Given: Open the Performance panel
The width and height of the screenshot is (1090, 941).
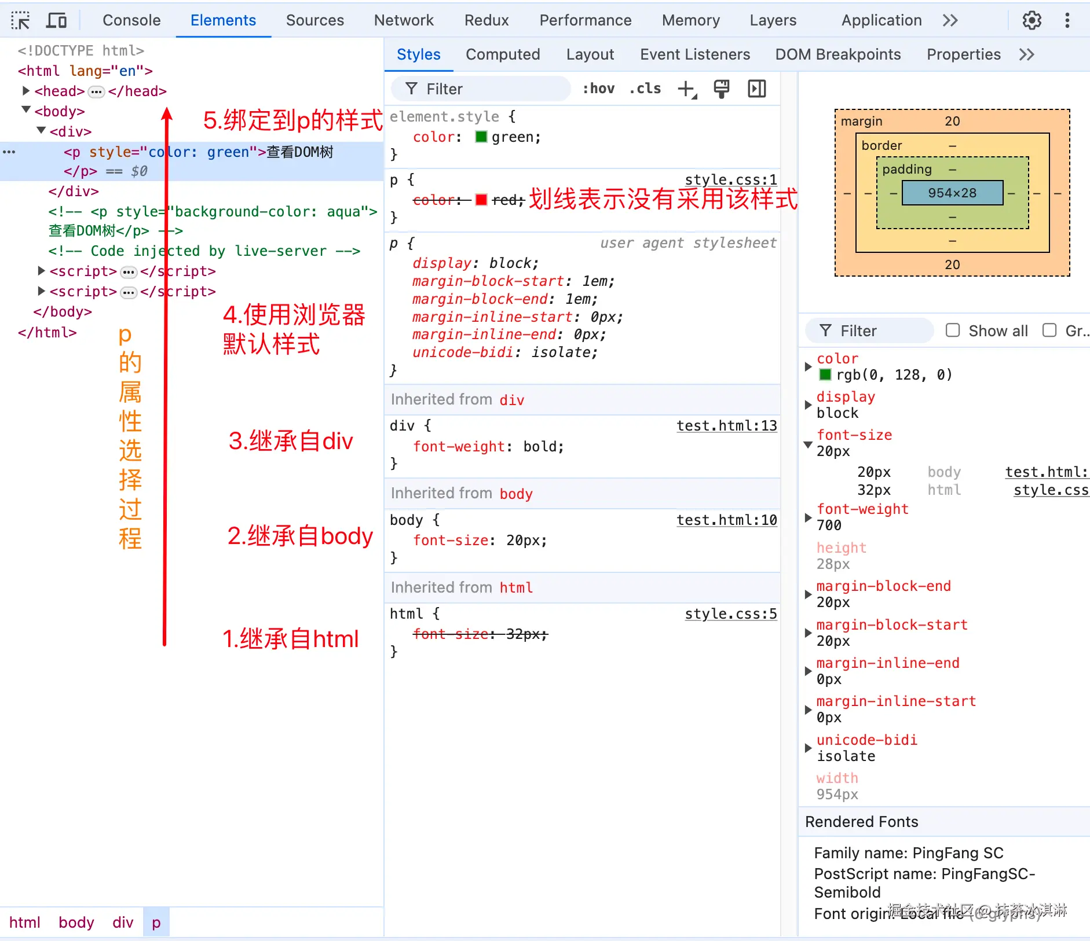Looking at the screenshot, I should pos(586,20).
